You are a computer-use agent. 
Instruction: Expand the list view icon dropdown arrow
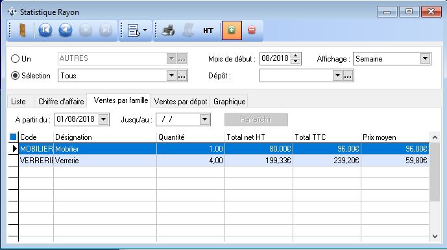tap(145, 30)
